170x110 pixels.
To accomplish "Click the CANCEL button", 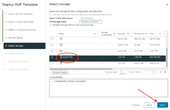I will coord(136,105).
